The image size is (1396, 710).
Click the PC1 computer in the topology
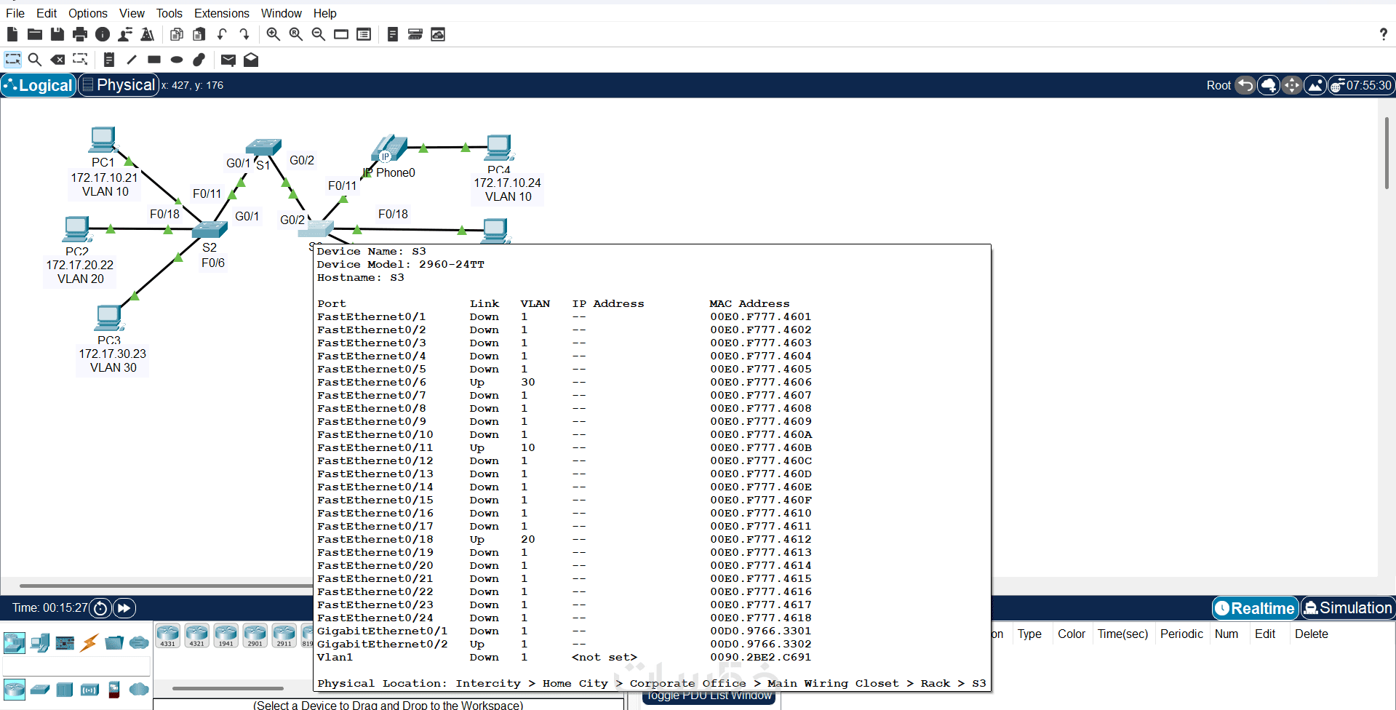point(103,140)
